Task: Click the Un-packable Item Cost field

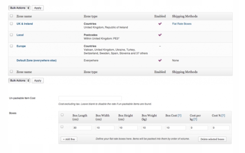Action: click(x=90, y=98)
